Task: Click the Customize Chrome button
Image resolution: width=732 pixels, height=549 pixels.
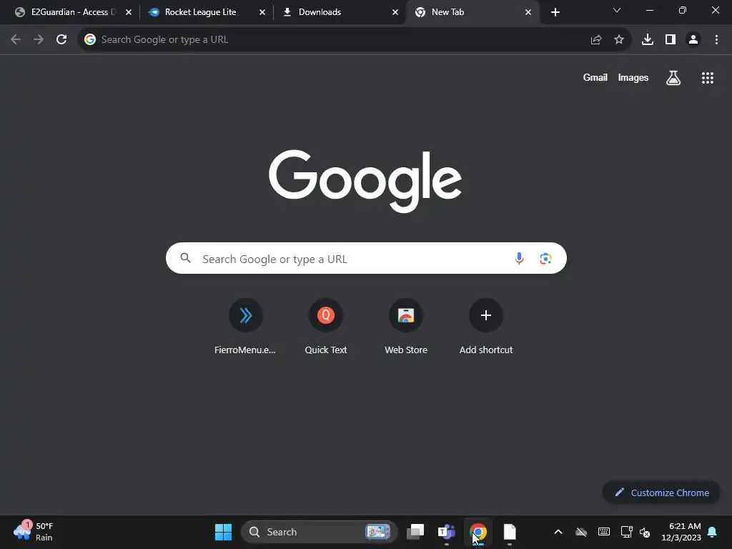Action: (x=661, y=493)
